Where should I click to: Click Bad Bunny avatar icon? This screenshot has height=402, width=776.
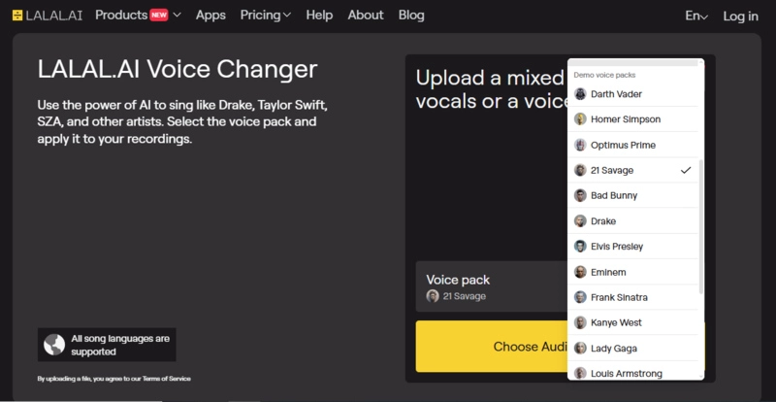click(x=580, y=195)
